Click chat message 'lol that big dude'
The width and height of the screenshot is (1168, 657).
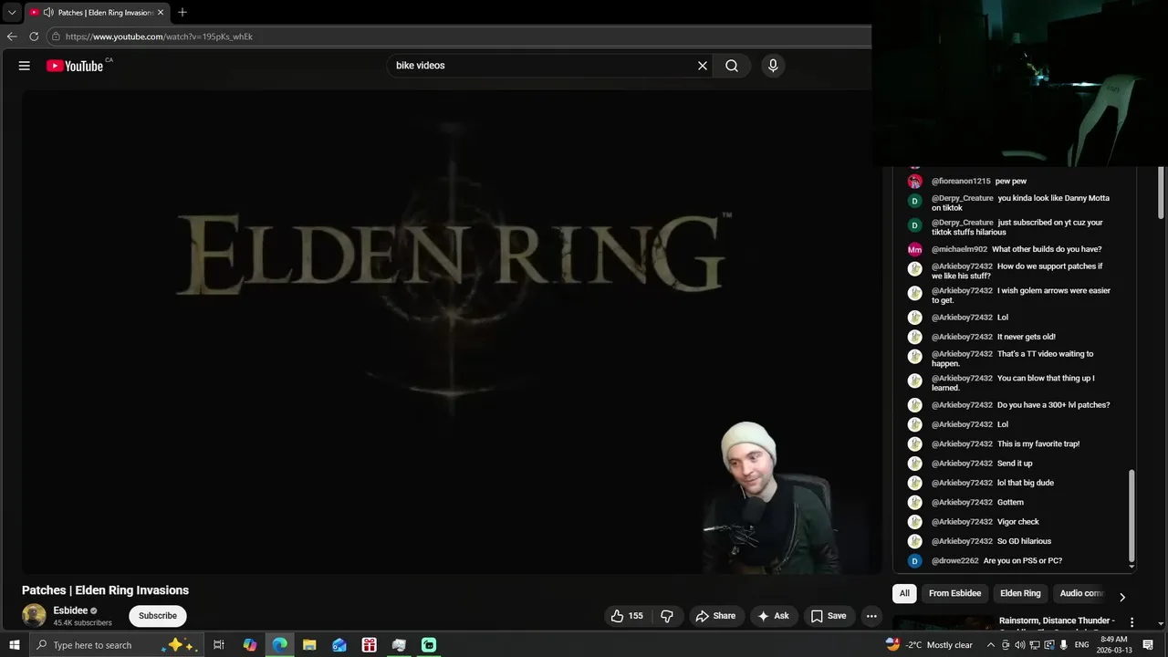coord(1026,483)
